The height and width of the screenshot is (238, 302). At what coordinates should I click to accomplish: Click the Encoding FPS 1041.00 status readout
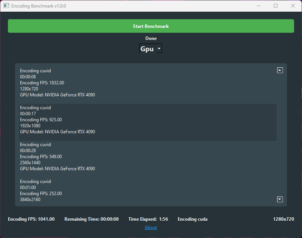(x=31, y=219)
